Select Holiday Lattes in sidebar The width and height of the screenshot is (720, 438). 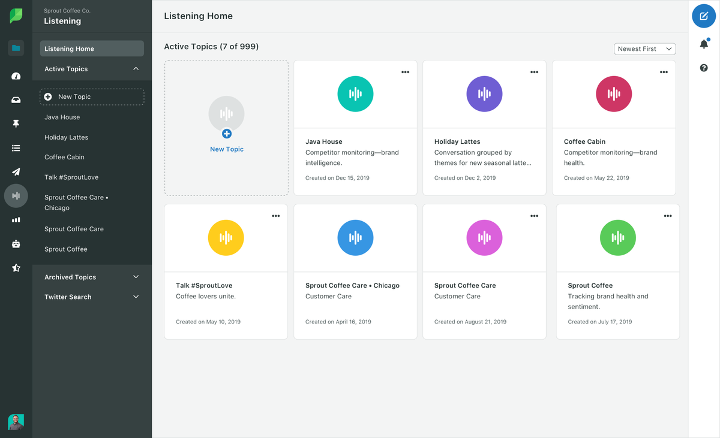click(66, 137)
